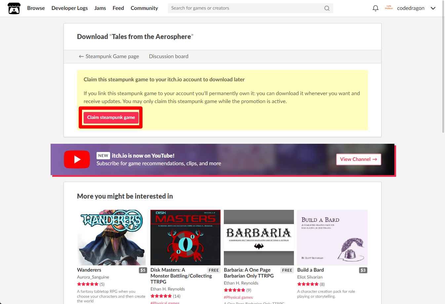The image size is (445, 304).
Task: Click View Channel button
Action: pyautogui.click(x=359, y=159)
